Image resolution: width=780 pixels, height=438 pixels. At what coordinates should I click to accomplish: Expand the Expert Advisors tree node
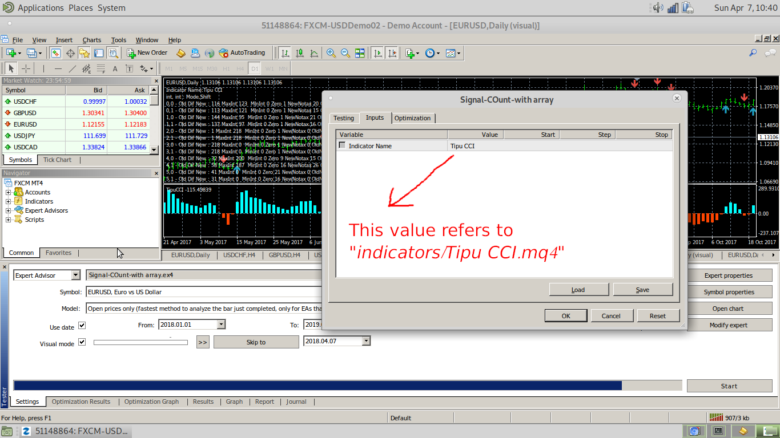[x=8, y=210]
